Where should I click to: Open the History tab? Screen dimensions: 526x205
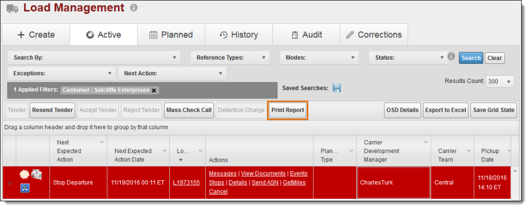point(239,35)
